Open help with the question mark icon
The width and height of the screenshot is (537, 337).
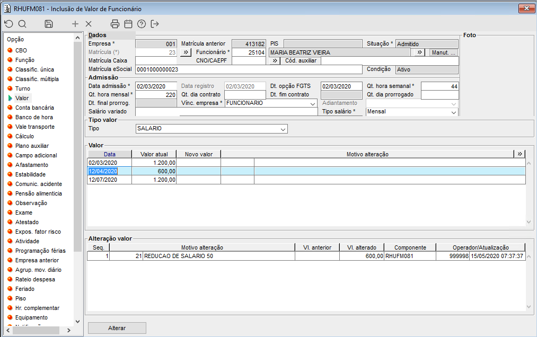click(142, 24)
